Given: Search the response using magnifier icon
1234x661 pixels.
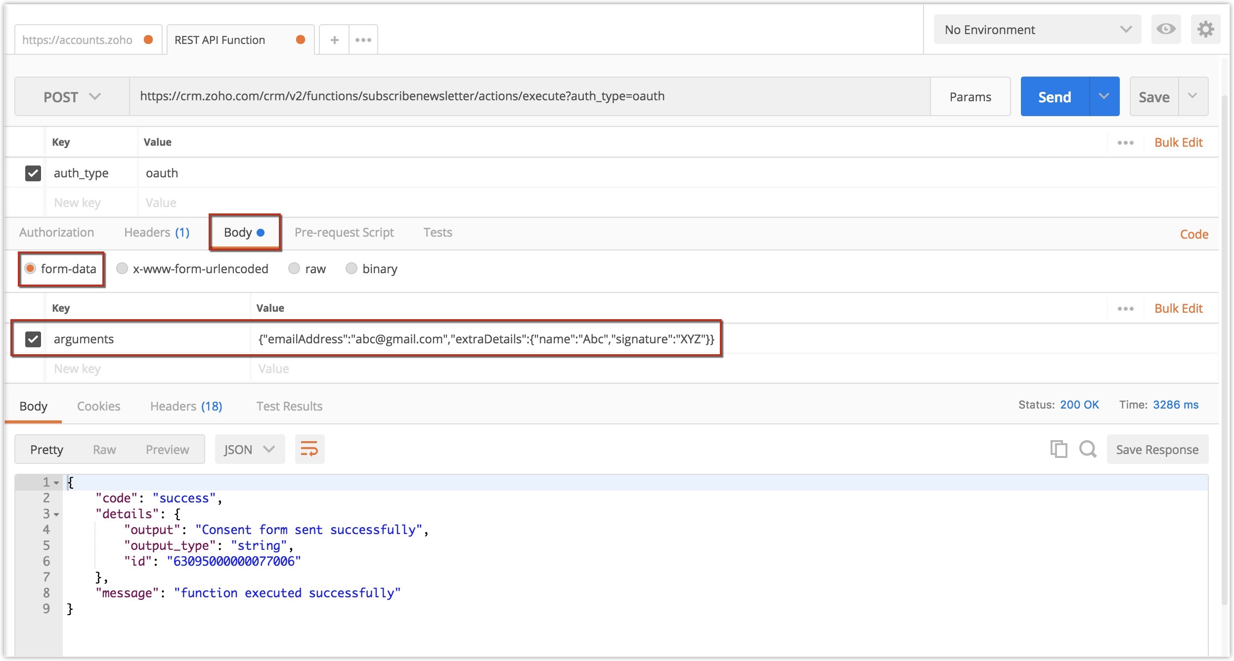Looking at the screenshot, I should (1088, 449).
